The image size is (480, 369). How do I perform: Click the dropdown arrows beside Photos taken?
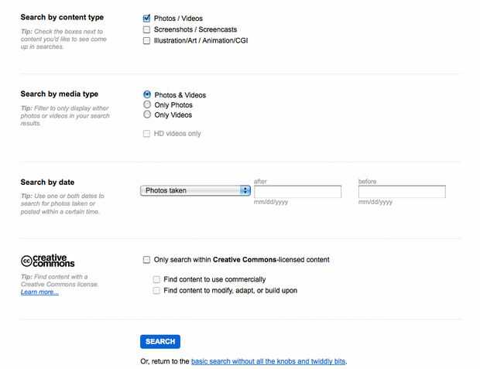tap(245, 190)
